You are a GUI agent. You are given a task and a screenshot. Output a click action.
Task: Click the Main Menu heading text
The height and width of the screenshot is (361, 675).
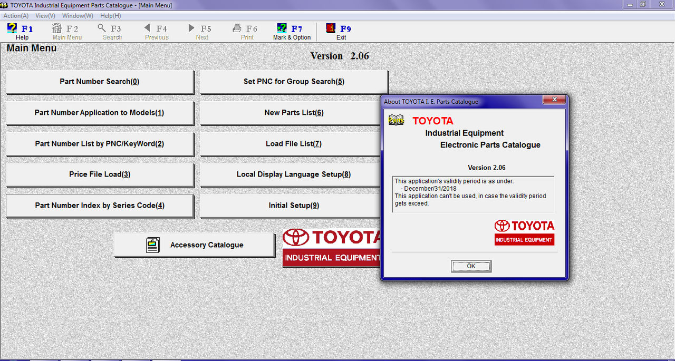point(32,48)
